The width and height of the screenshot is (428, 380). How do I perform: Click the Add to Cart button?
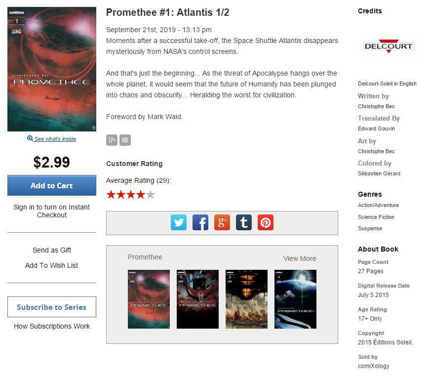click(x=52, y=185)
